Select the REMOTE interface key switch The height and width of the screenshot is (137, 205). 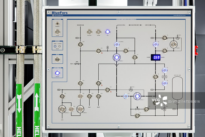pos(57,24)
